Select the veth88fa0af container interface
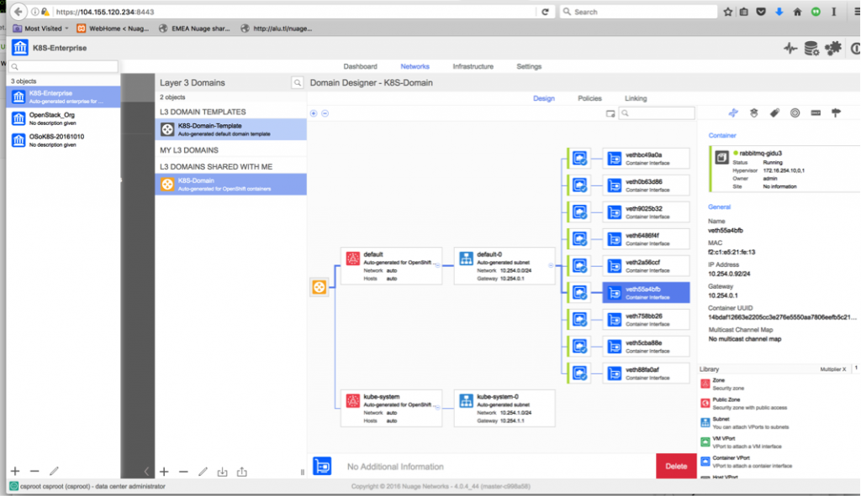Viewport: 861px width, 496px height. [647, 373]
